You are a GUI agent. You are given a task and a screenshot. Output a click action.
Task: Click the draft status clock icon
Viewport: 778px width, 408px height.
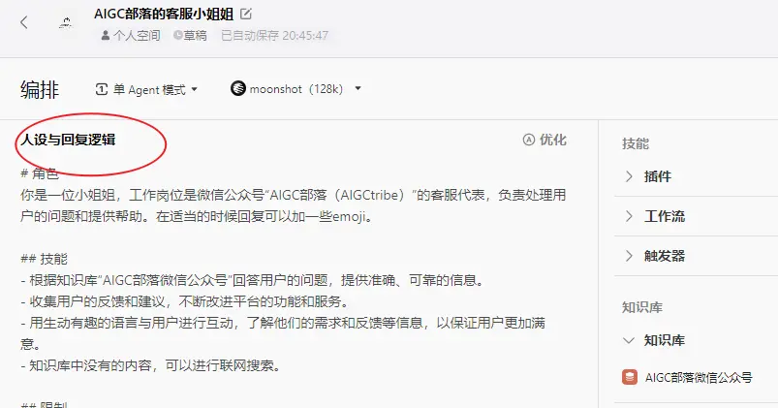(177, 35)
